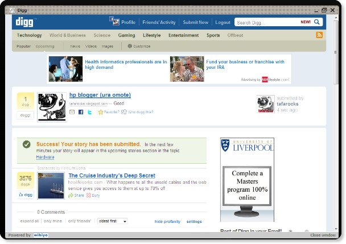Share hp blogger story on Twitter
Screen dimensions: 346x244
click(x=90, y=112)
